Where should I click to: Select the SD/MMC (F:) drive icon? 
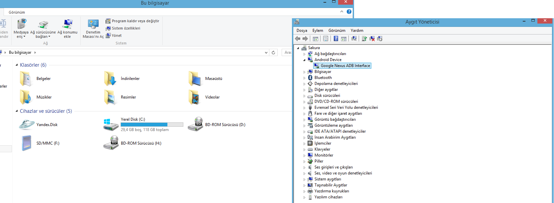[x=27, y=143]
